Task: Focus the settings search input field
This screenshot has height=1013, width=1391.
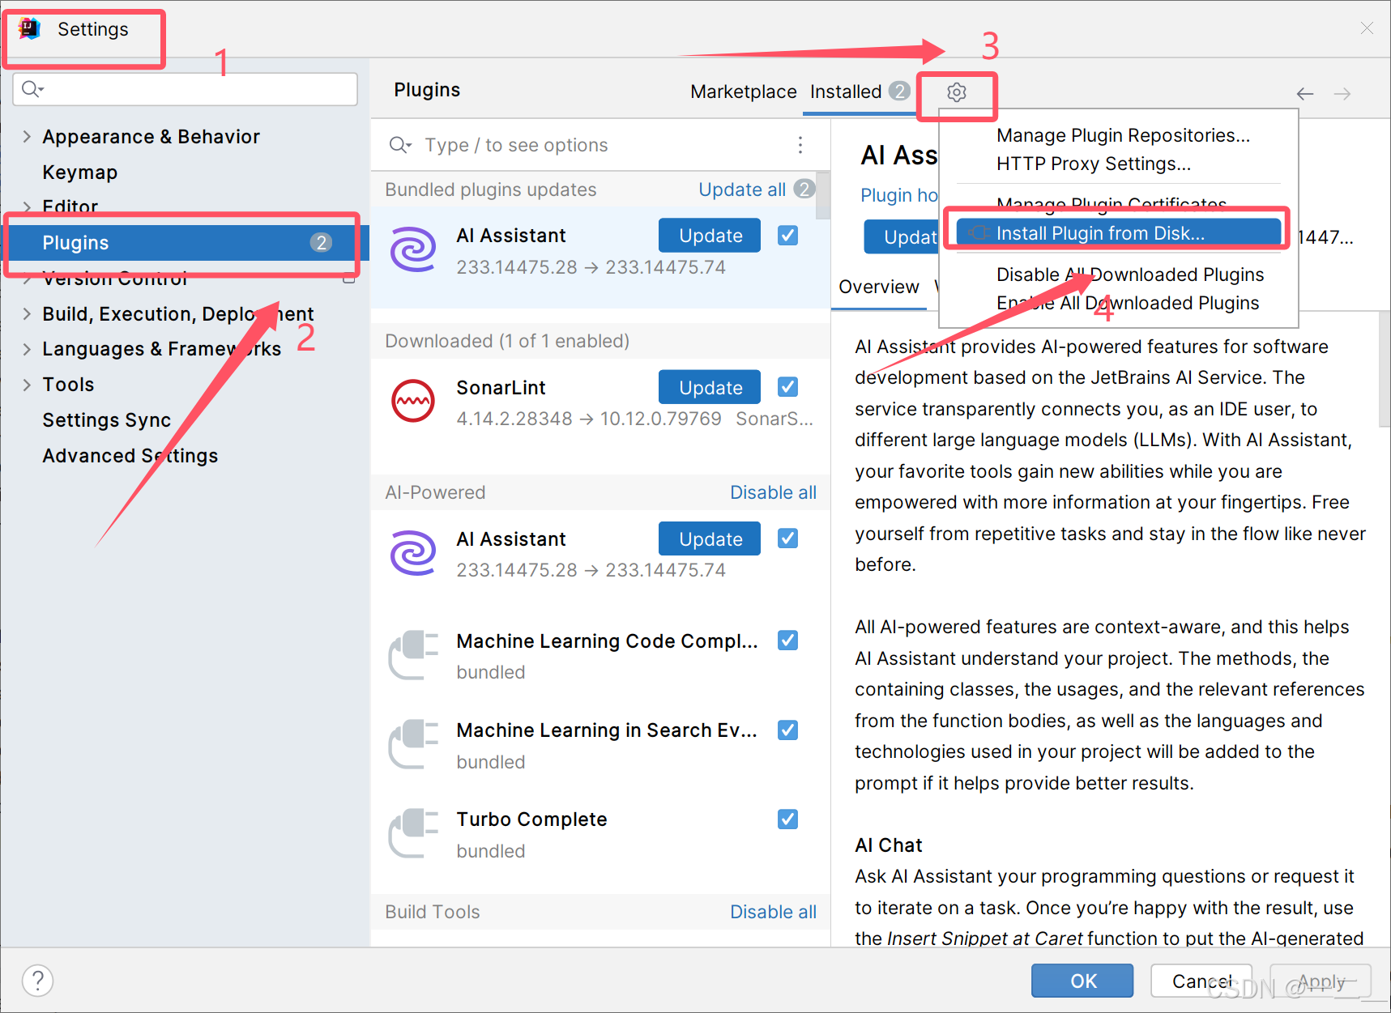Action: click(x=185, y=89)
